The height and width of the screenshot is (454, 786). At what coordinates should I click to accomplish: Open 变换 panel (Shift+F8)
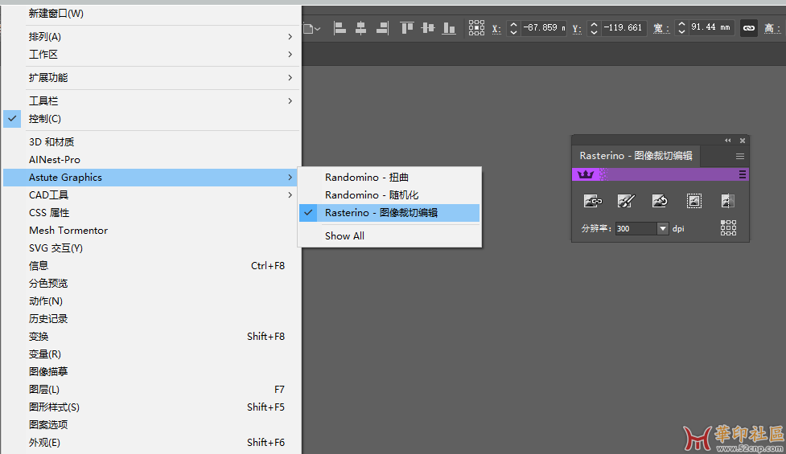pyautogui.click(x=151, y=337)
